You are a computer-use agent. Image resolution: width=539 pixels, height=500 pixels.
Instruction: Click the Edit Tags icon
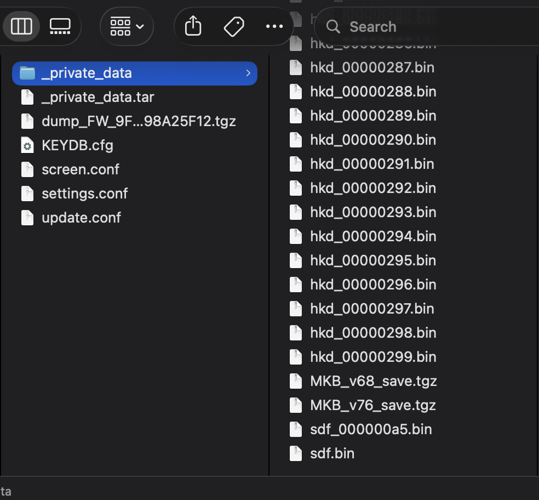click(234, 26)
